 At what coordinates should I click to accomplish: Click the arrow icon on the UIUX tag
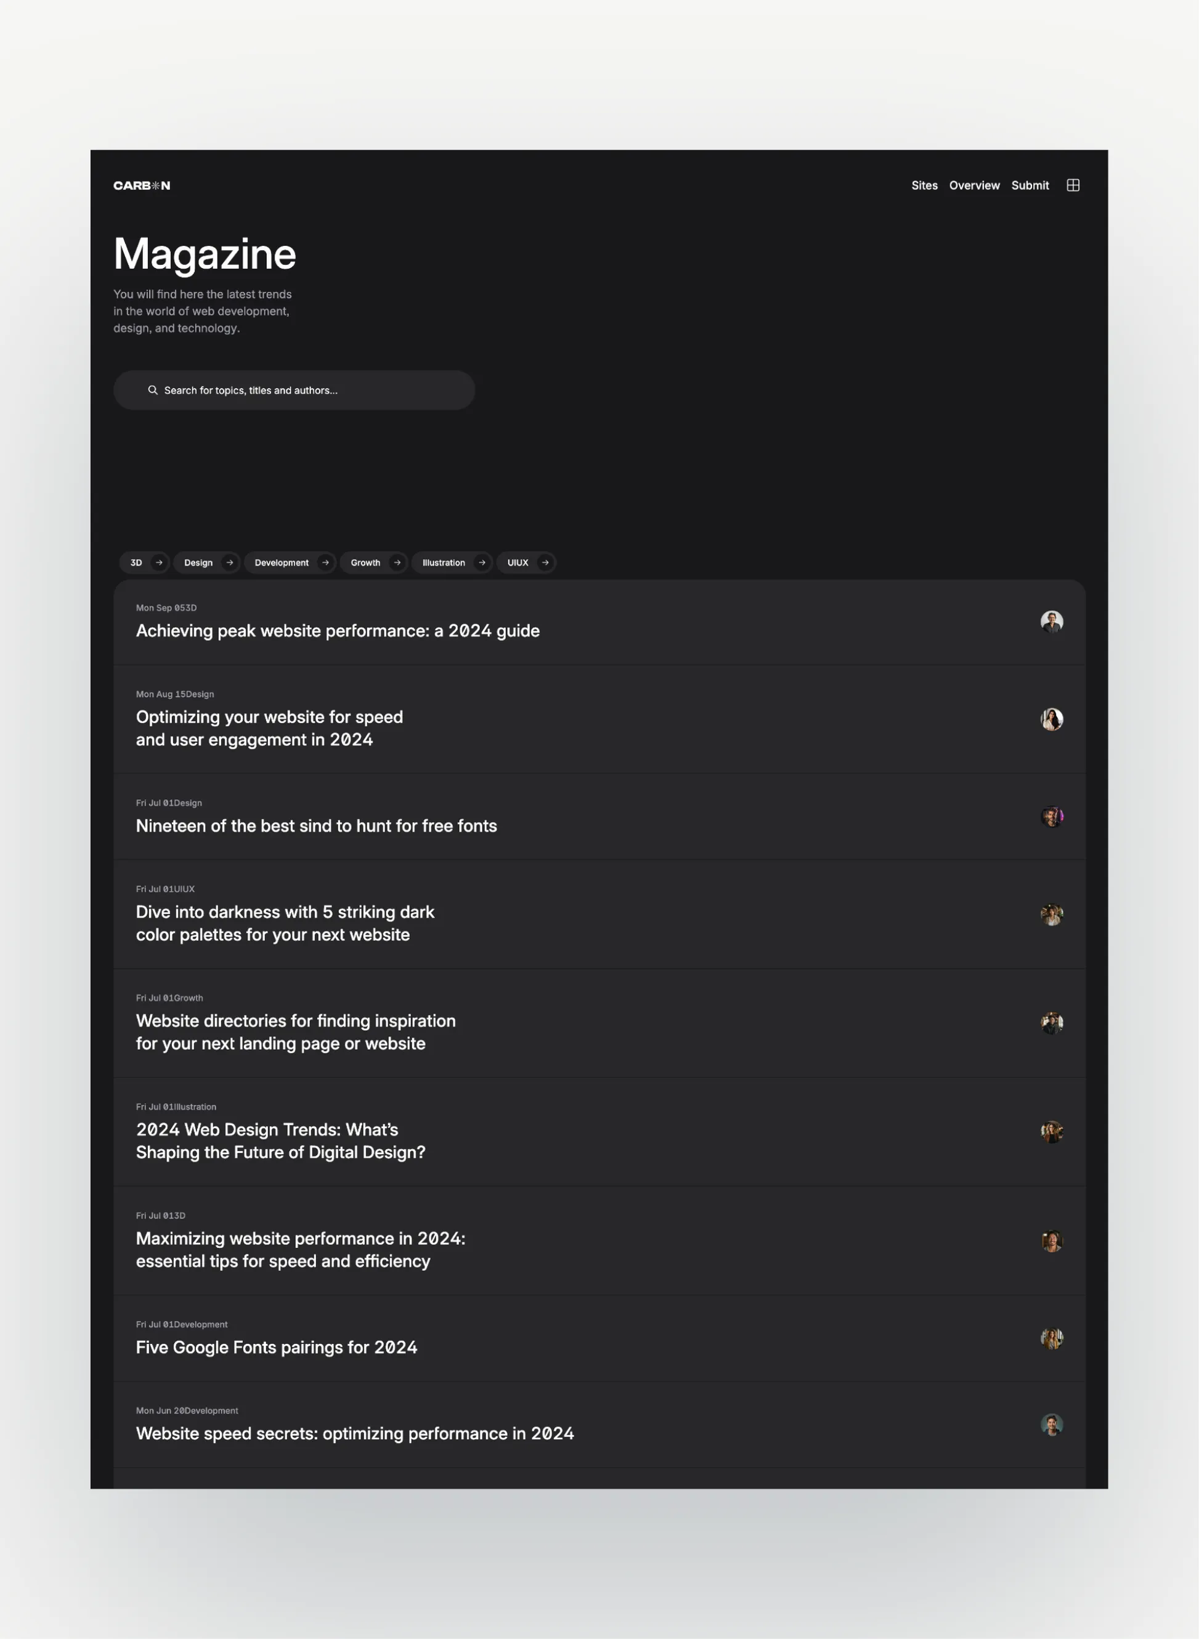(x=544, y=562)
